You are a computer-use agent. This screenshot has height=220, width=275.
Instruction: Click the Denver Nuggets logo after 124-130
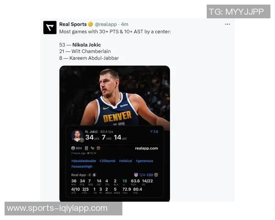point(156,175)
